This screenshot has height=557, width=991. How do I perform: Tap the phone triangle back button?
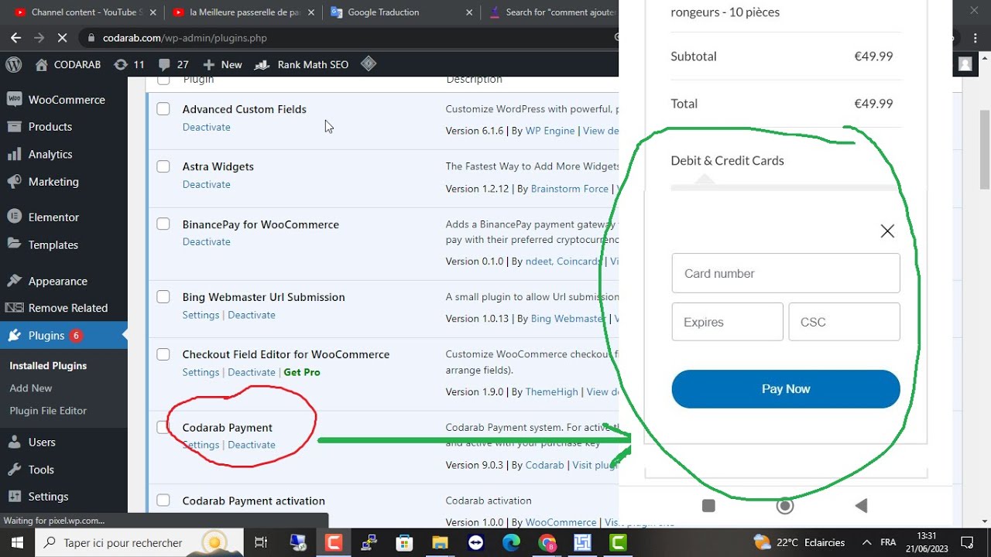coord(861,506)
